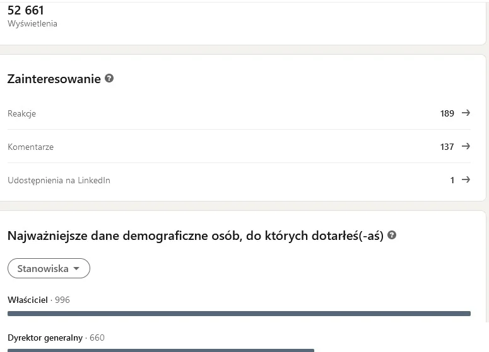Click arrow icon in Reakcje row
This screenshot has height=352, width=489.
[466, 113]
